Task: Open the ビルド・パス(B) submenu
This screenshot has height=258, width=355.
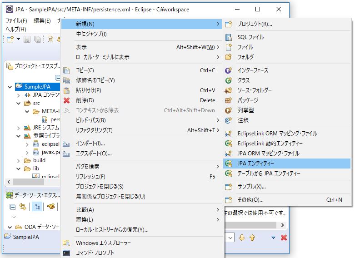Action: [90, 120]
